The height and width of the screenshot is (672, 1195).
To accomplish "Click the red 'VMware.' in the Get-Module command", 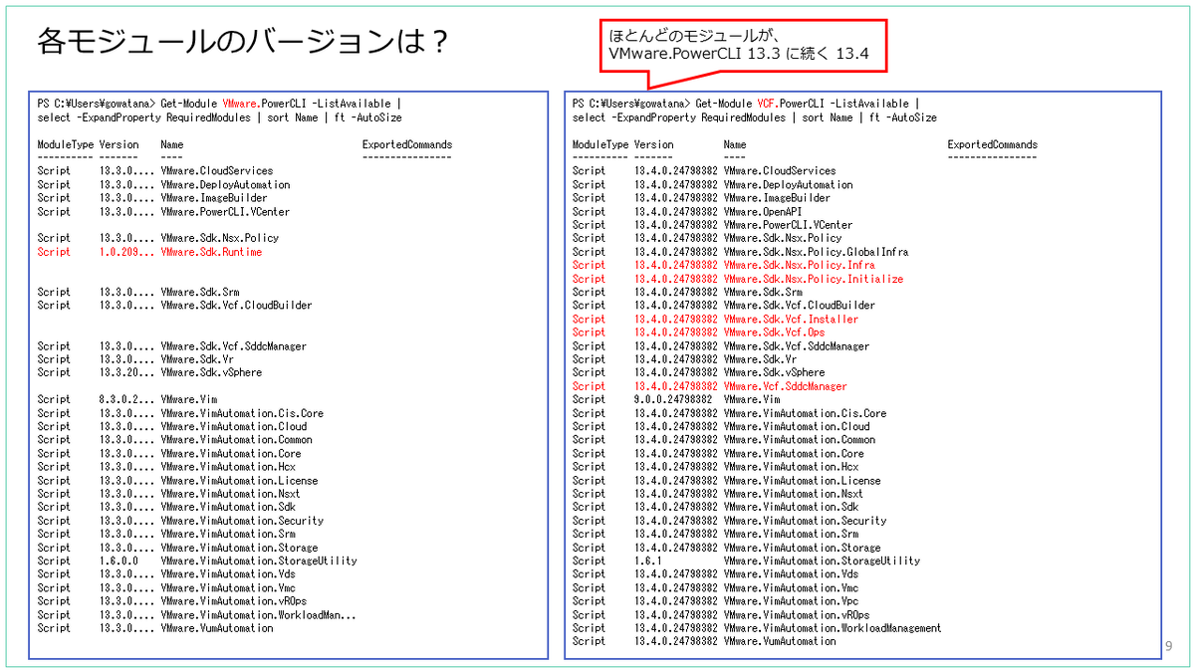I will click(x=240, y=104).
